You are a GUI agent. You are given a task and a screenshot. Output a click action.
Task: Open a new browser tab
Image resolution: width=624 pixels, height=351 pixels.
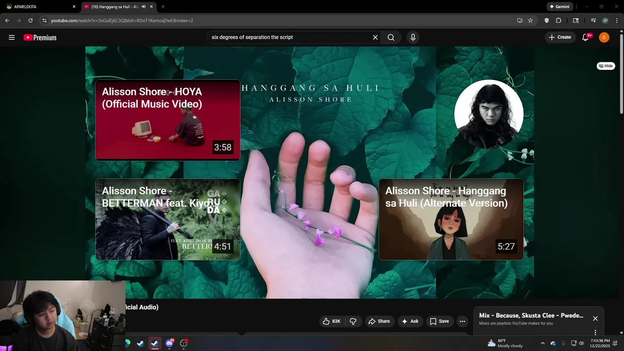(163, 7)
